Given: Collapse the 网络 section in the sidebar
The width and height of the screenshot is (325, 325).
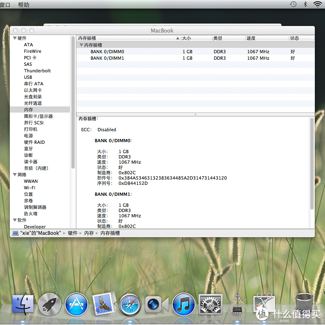Looking at the screenshot, I should pos(15,175).
